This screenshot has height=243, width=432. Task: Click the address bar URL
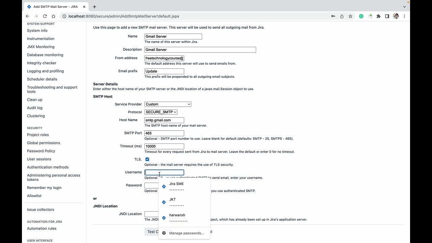(x=124, y=16)
